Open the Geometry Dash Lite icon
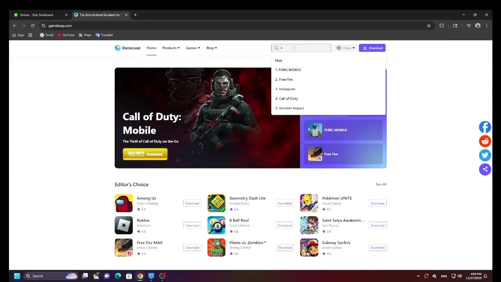 click(x=216, y=203)
